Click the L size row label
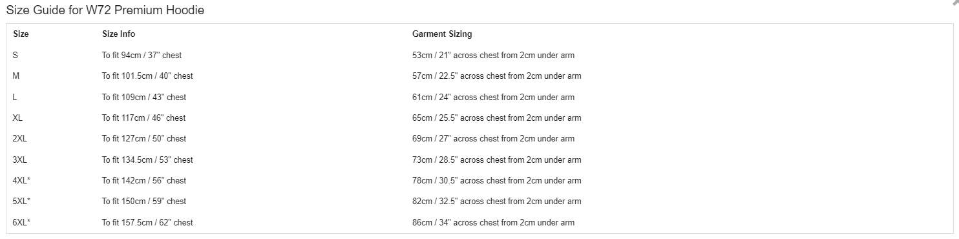This screenshot has height=239, width=959. [x=15, y=97]
